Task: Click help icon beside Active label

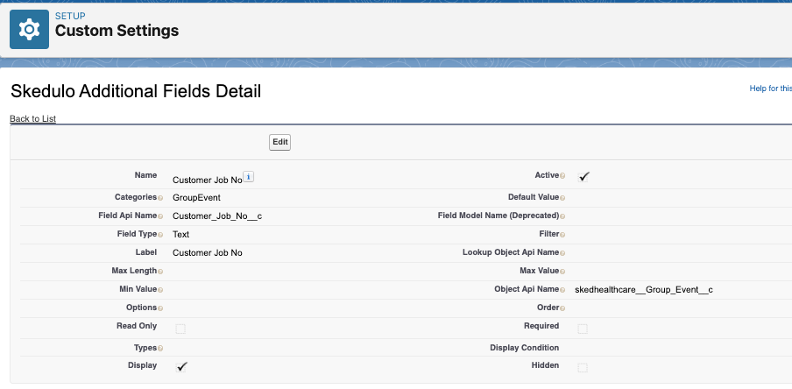Action: [x=562, y=176]
